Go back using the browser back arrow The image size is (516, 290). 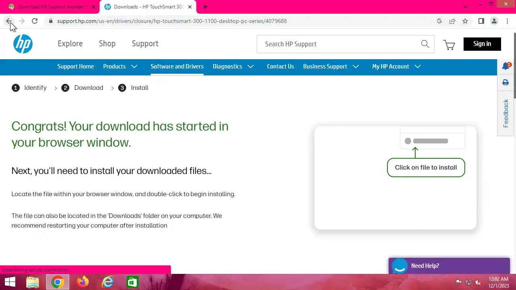point(9,21)
